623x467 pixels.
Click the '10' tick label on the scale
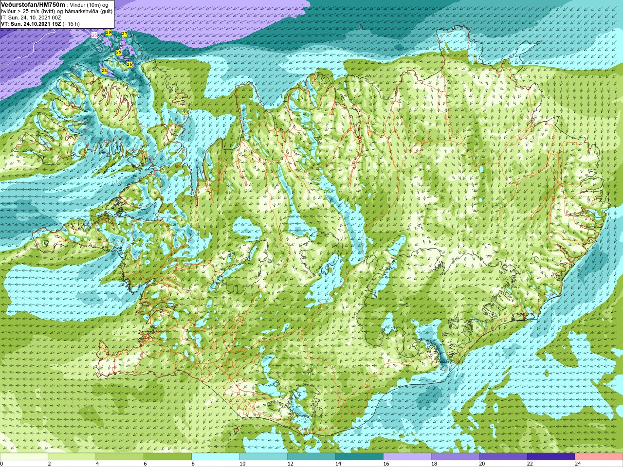[x=242, y=464]
